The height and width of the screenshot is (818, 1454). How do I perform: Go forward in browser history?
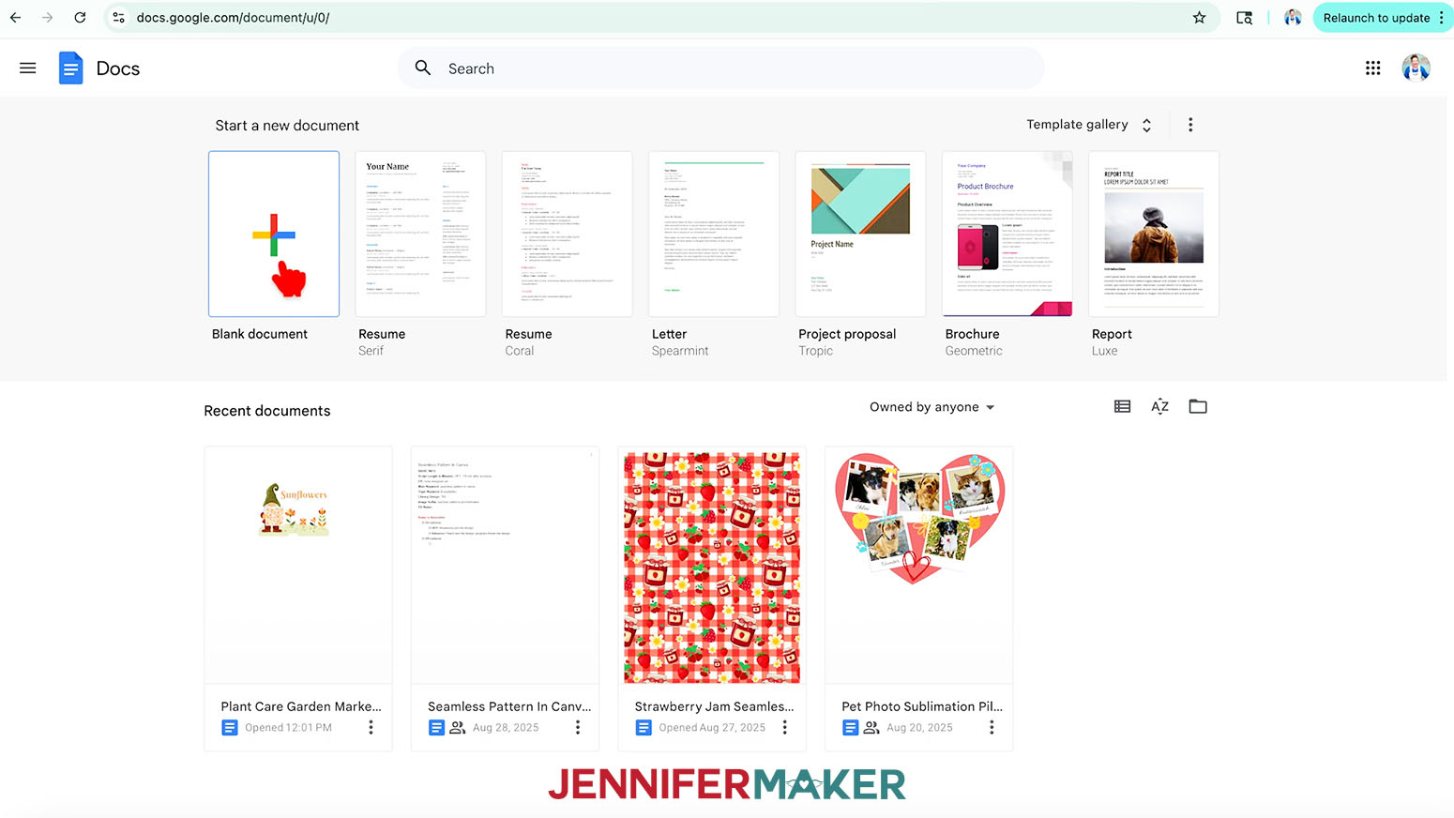click(x=48, y=18)
